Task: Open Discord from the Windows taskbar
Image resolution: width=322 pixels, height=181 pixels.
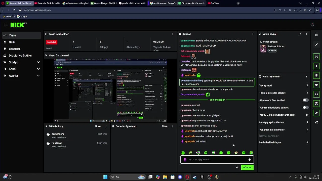Action: pos(180,177)
